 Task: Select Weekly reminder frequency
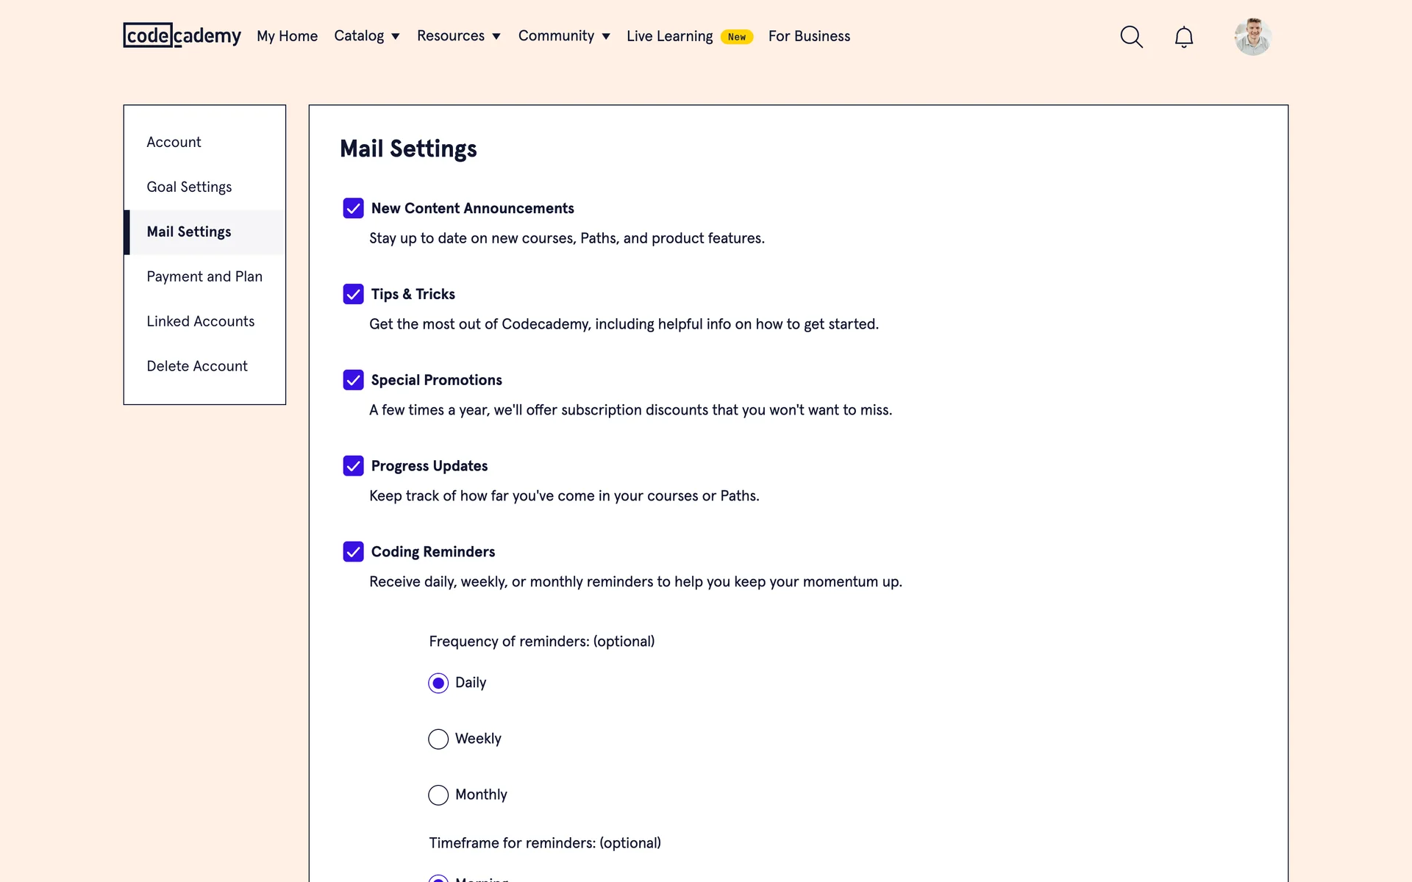tap(438, 739)
